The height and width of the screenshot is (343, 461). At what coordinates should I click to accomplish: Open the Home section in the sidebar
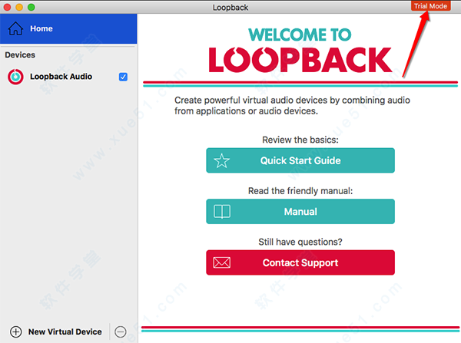click(x=68, y=29)
